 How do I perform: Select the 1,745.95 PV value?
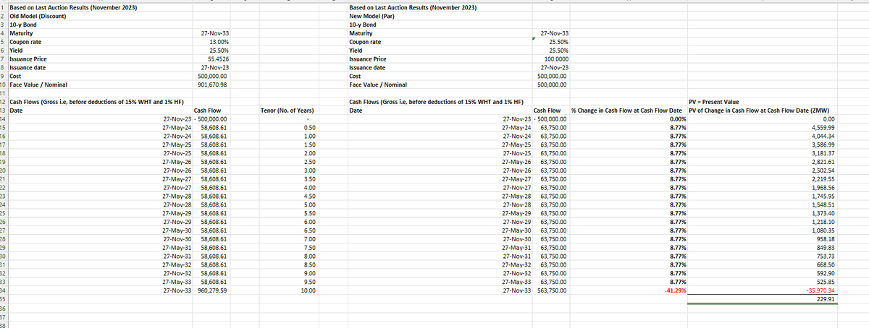(823, 196)
